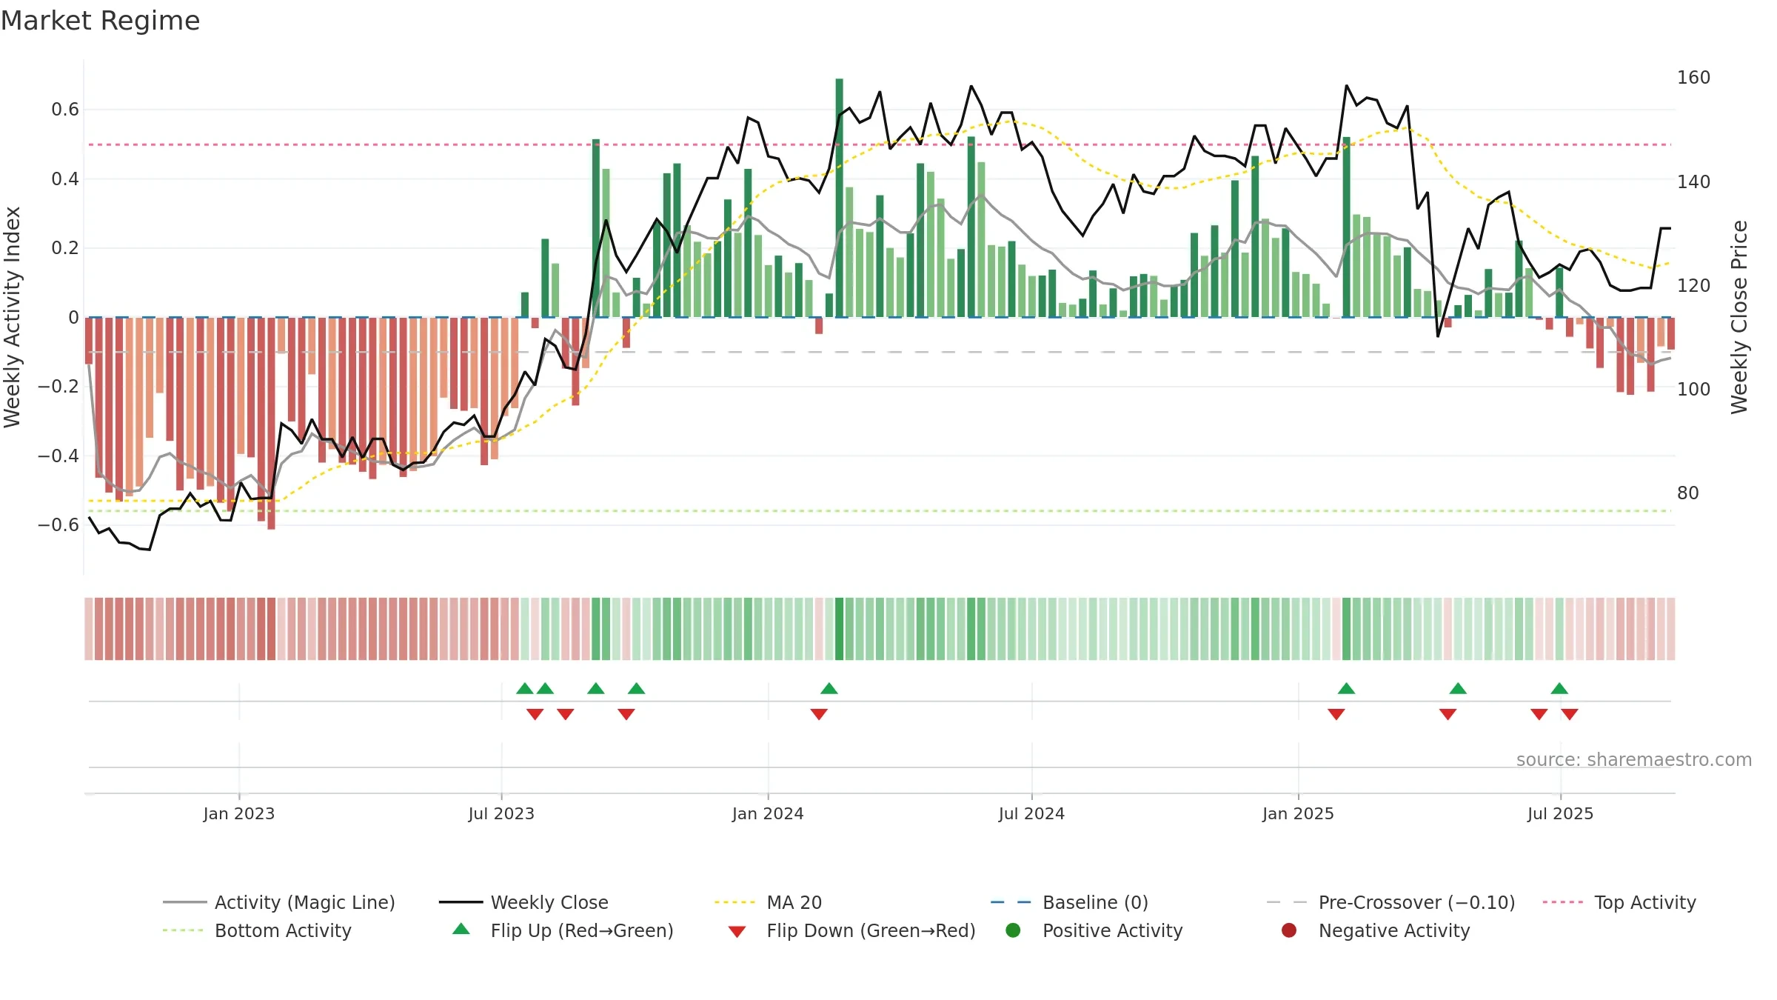The image size is (1777, 1000).
Task: Click the Flip Down red triangle legend icon
Action: pos(737,932)
